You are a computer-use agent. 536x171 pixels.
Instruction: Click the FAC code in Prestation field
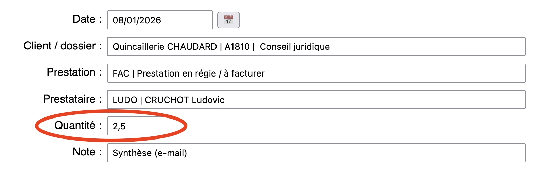pos(121,73)
